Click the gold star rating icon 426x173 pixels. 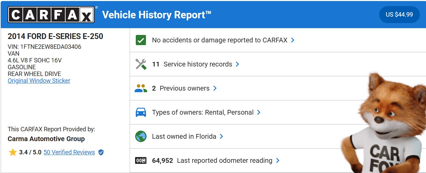(13, 152)
